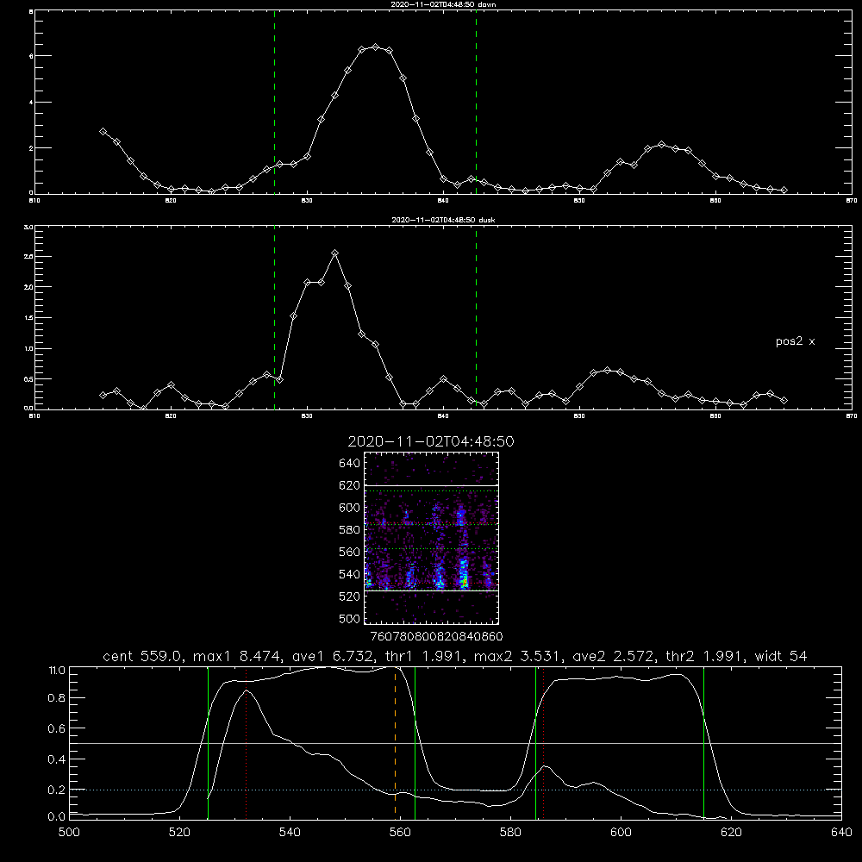Screen dimensions: 862x862
Task: Click the first dawn data point at far left
Action: click(103, 132)
